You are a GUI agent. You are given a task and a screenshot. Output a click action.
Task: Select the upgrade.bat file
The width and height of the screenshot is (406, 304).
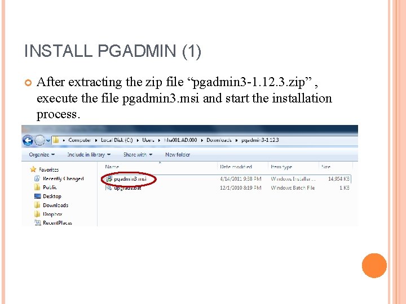127,188
